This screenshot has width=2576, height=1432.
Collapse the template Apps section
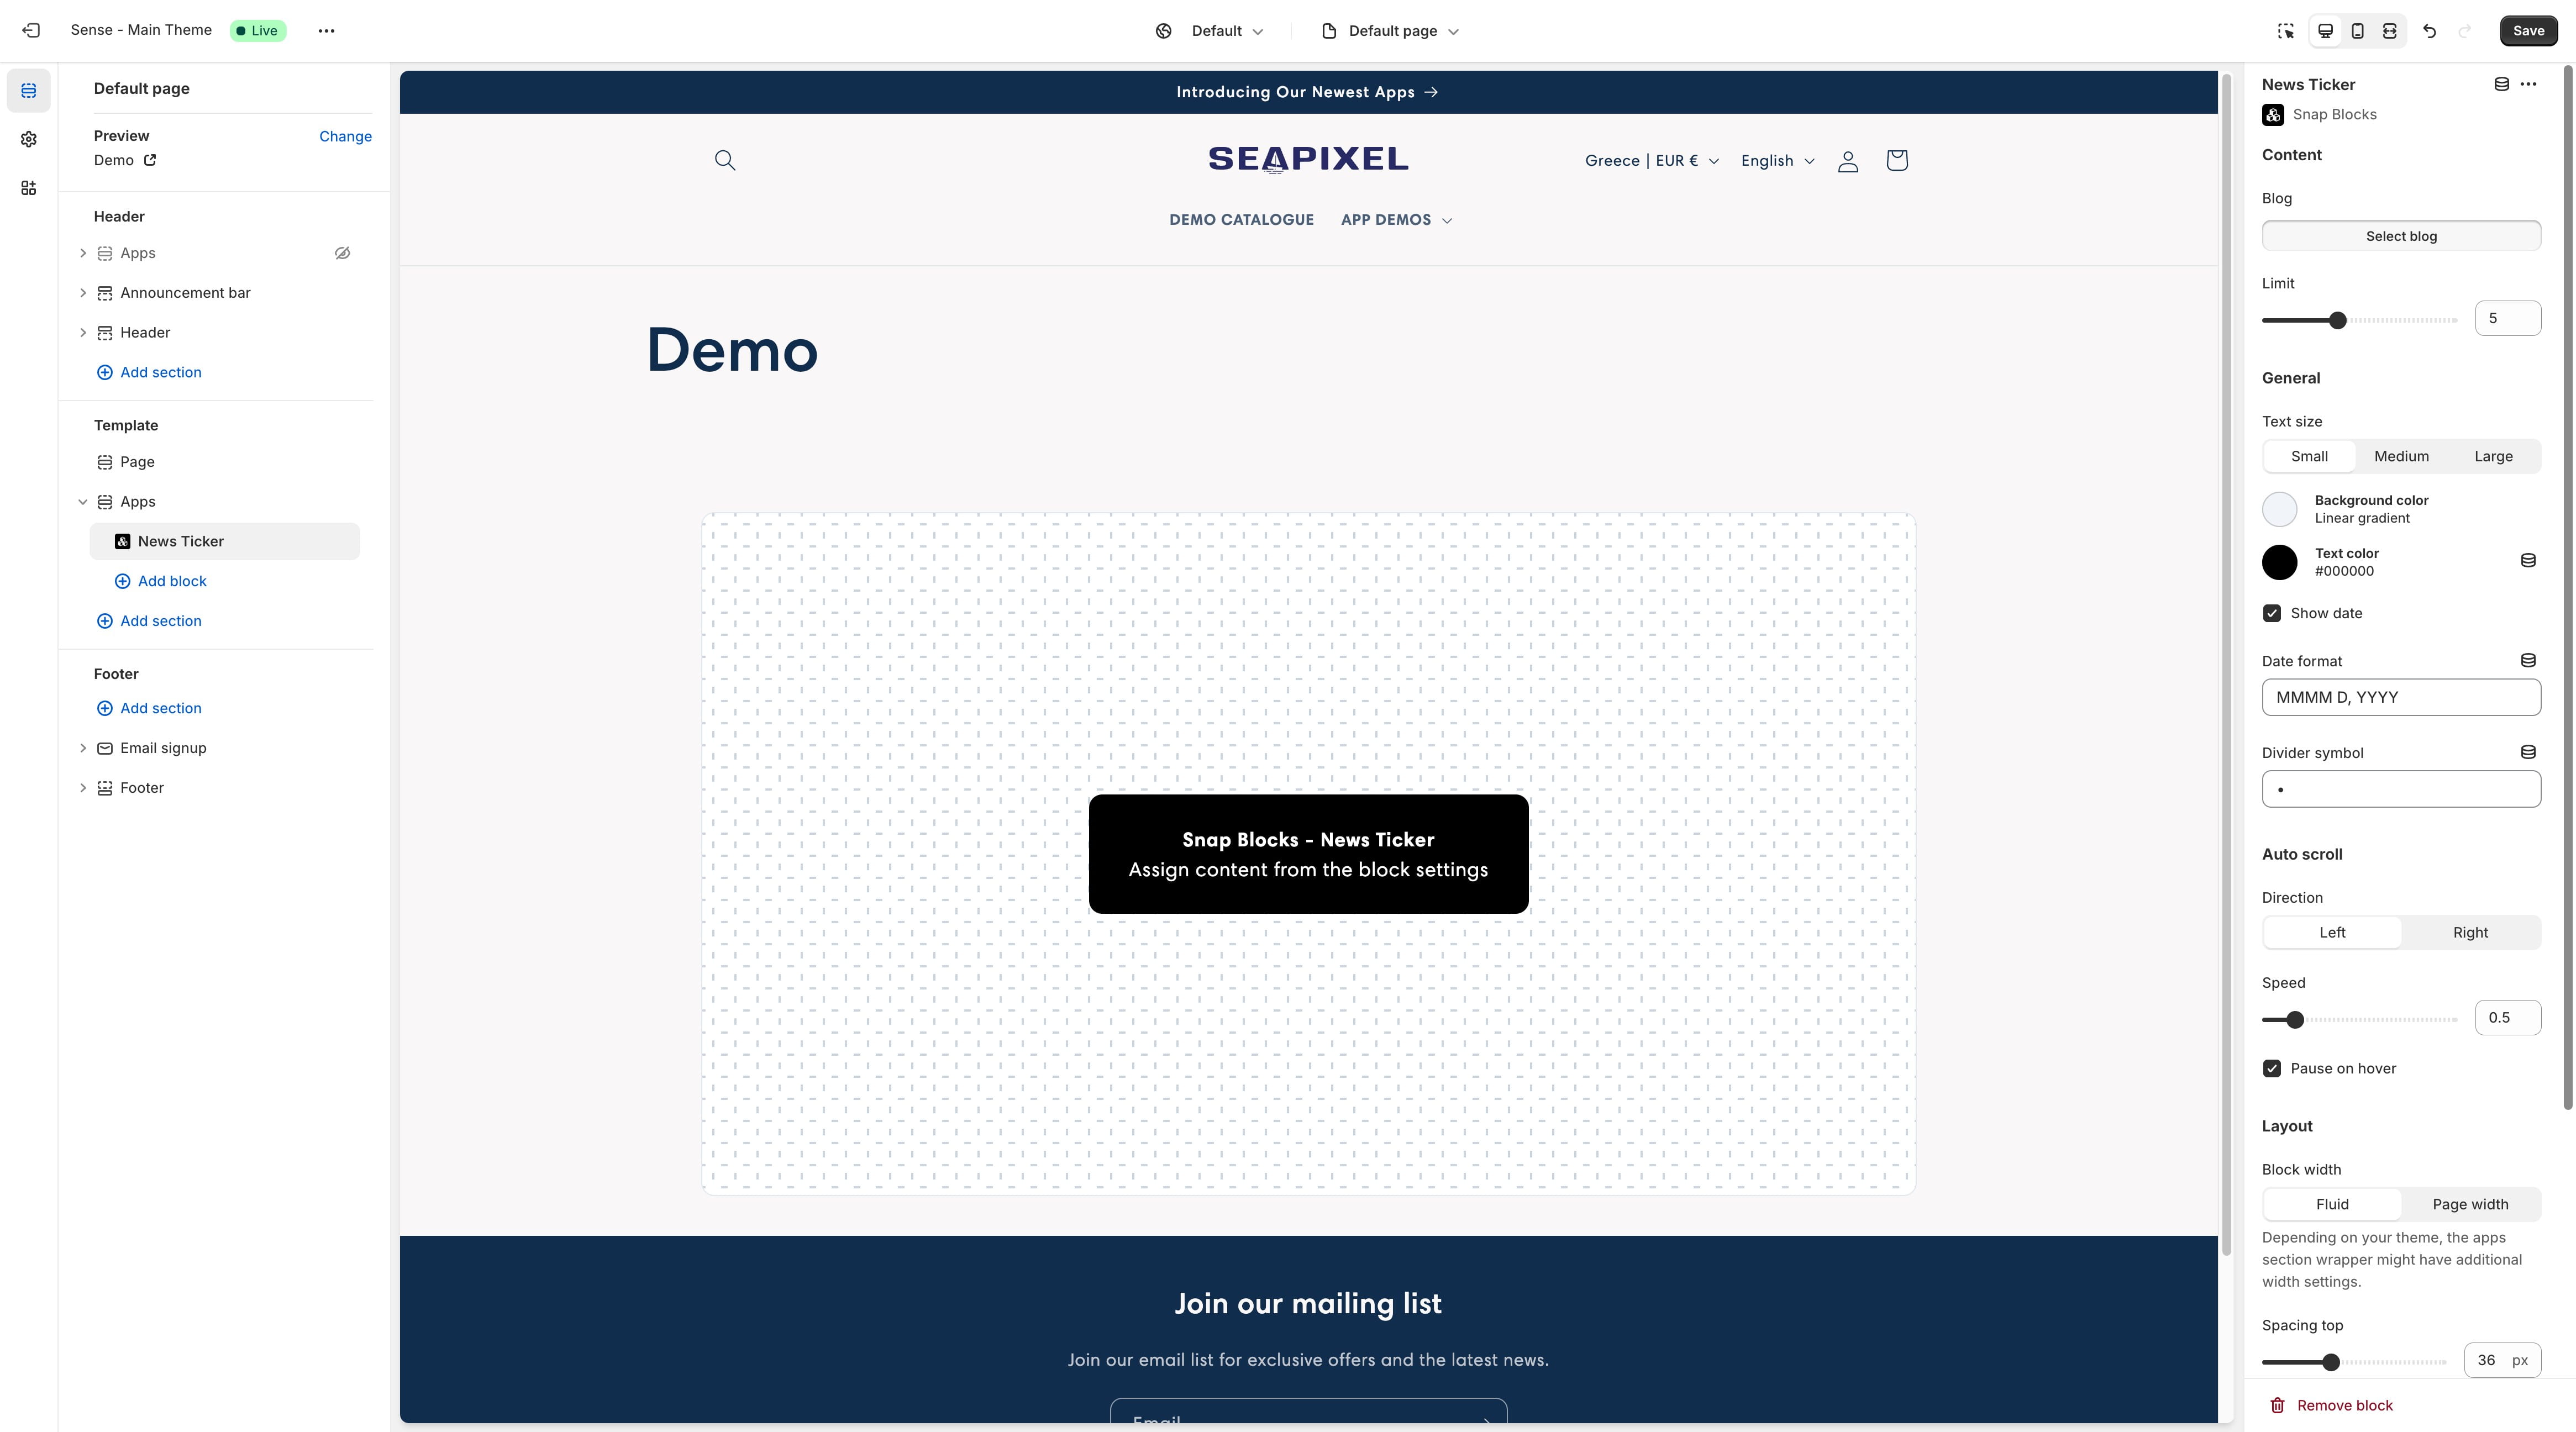(83, 502)
